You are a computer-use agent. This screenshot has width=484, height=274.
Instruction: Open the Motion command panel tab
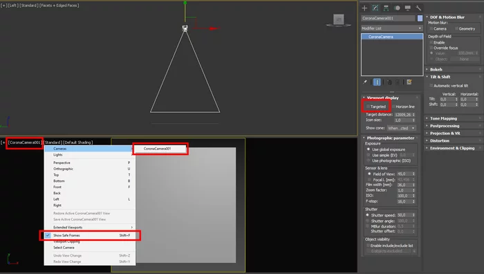pos(397,8)
